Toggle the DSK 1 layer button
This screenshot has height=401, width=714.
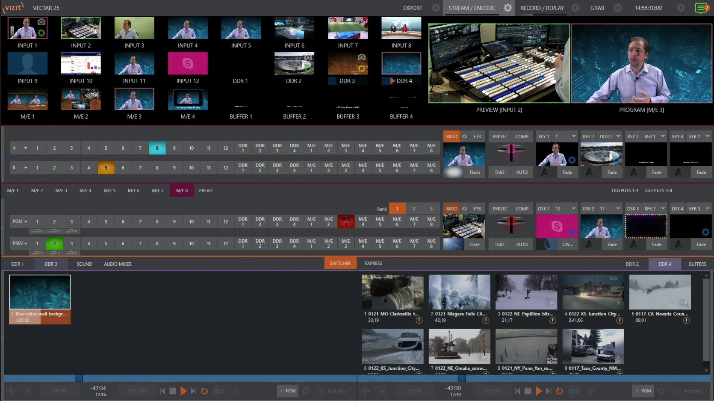pyautogui.click(x=544, y=209)
